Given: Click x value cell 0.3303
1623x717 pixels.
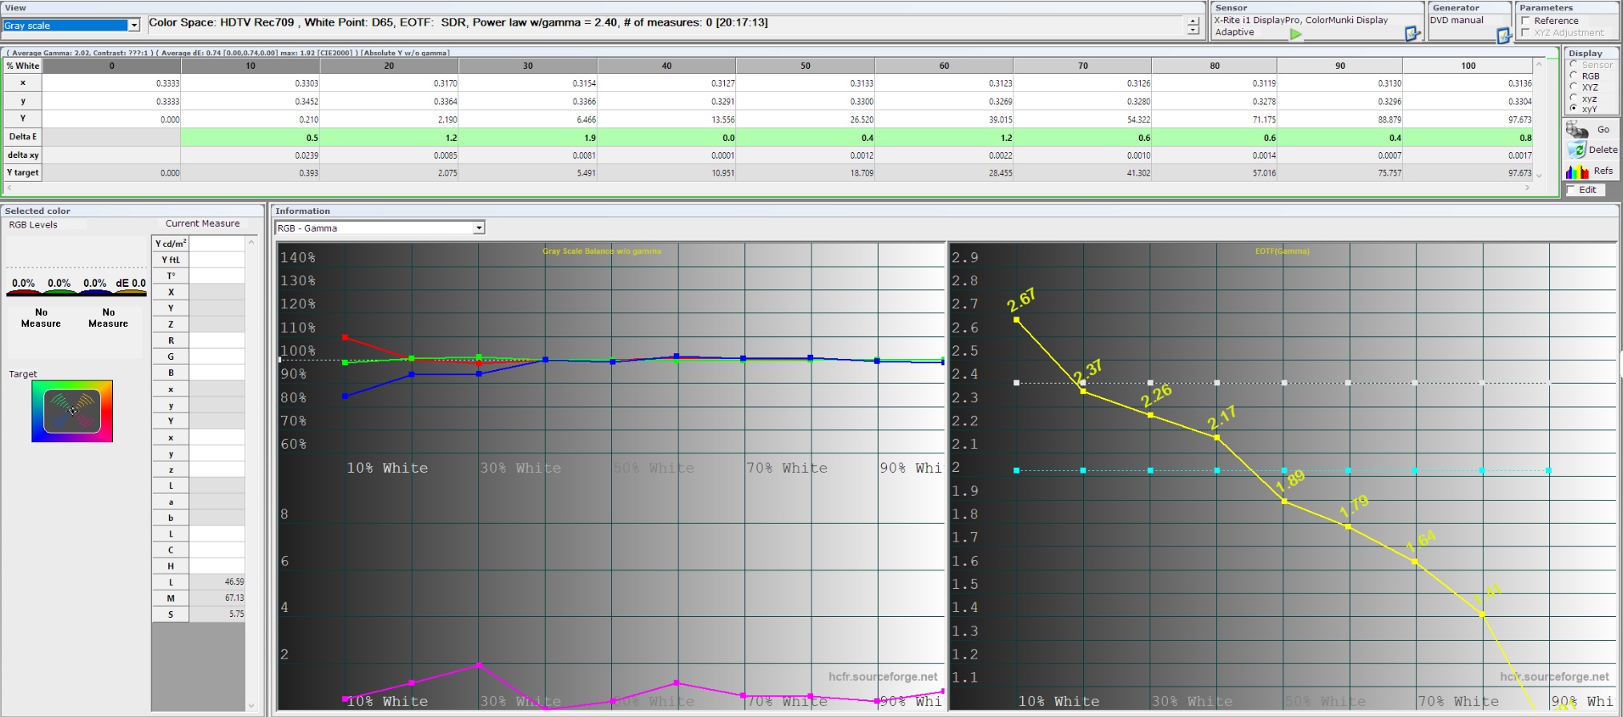Looking at the screenshot, I should 251,83.
